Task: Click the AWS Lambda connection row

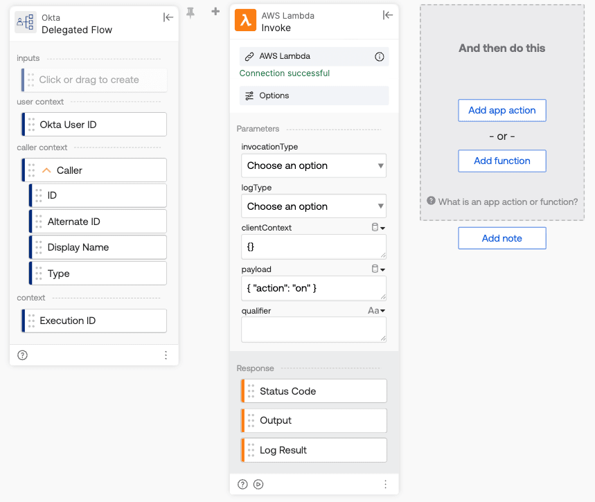Action: (314, 57)
